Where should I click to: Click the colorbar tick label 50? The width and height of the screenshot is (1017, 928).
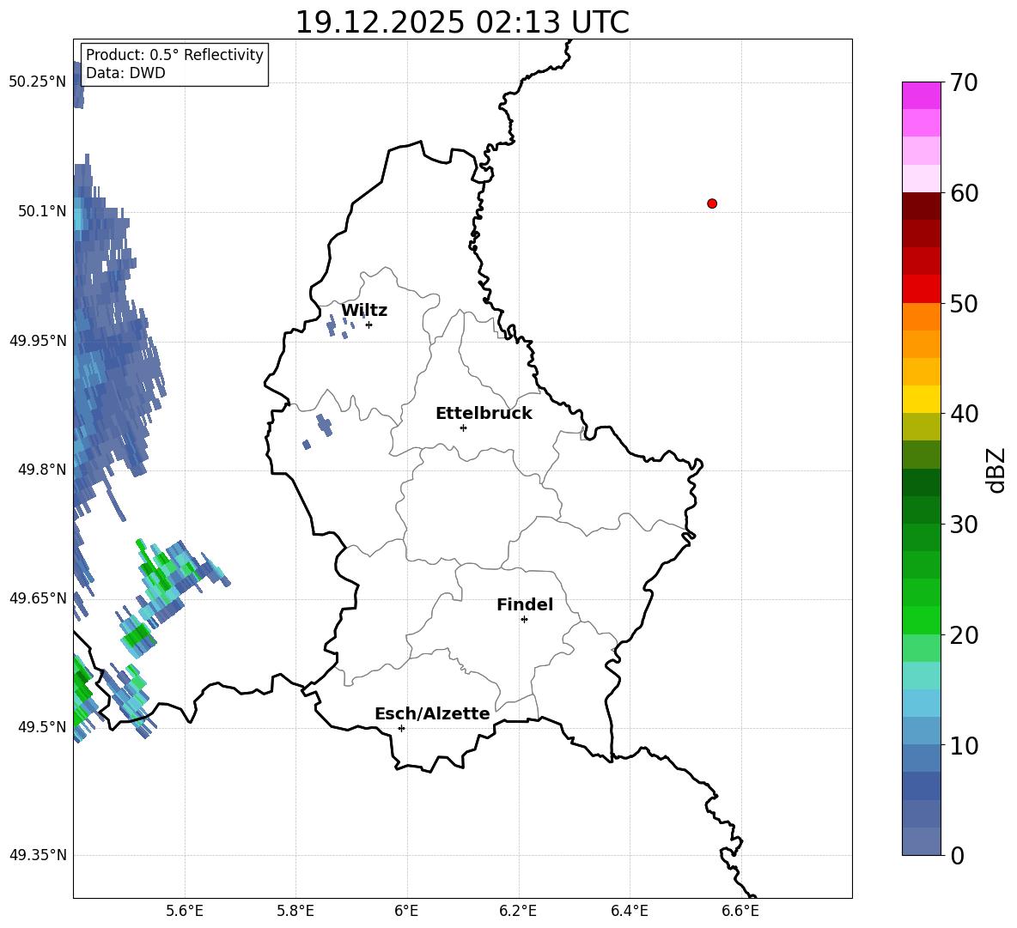tap(964, 303)
